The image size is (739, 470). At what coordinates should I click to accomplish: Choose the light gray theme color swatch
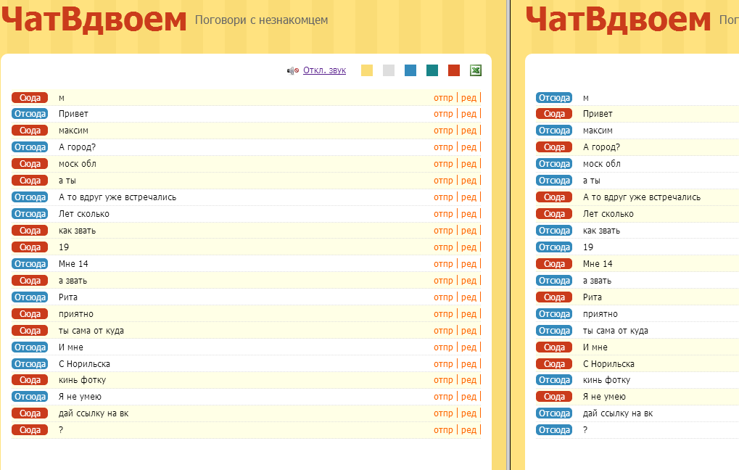(388, 70)
